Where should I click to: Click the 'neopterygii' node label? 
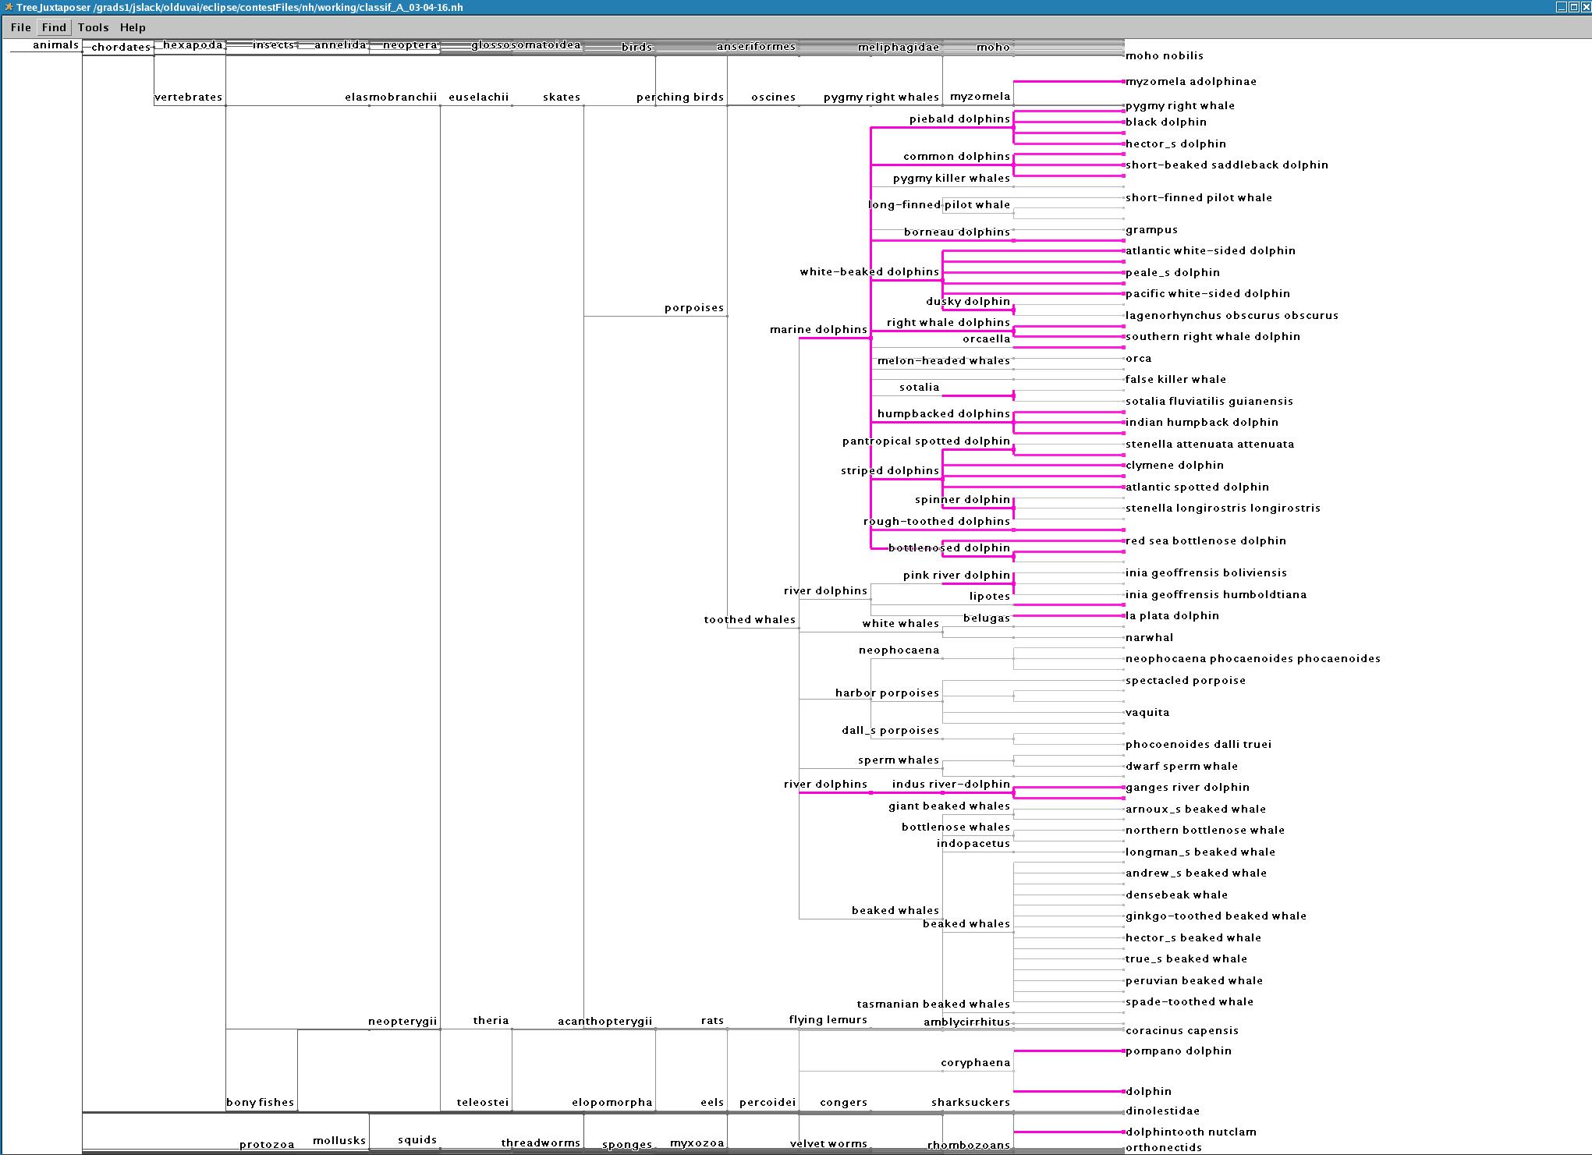pyautogui.click(x=402, y=1022)
